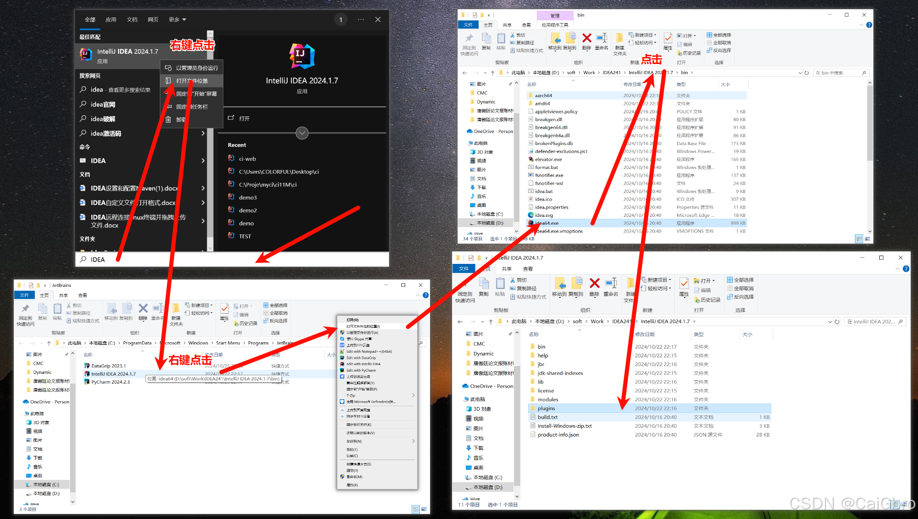Select PyCharm 2024.2.3 shortcut in JetBrains window
918x519 pixels.
click(110, 382)
